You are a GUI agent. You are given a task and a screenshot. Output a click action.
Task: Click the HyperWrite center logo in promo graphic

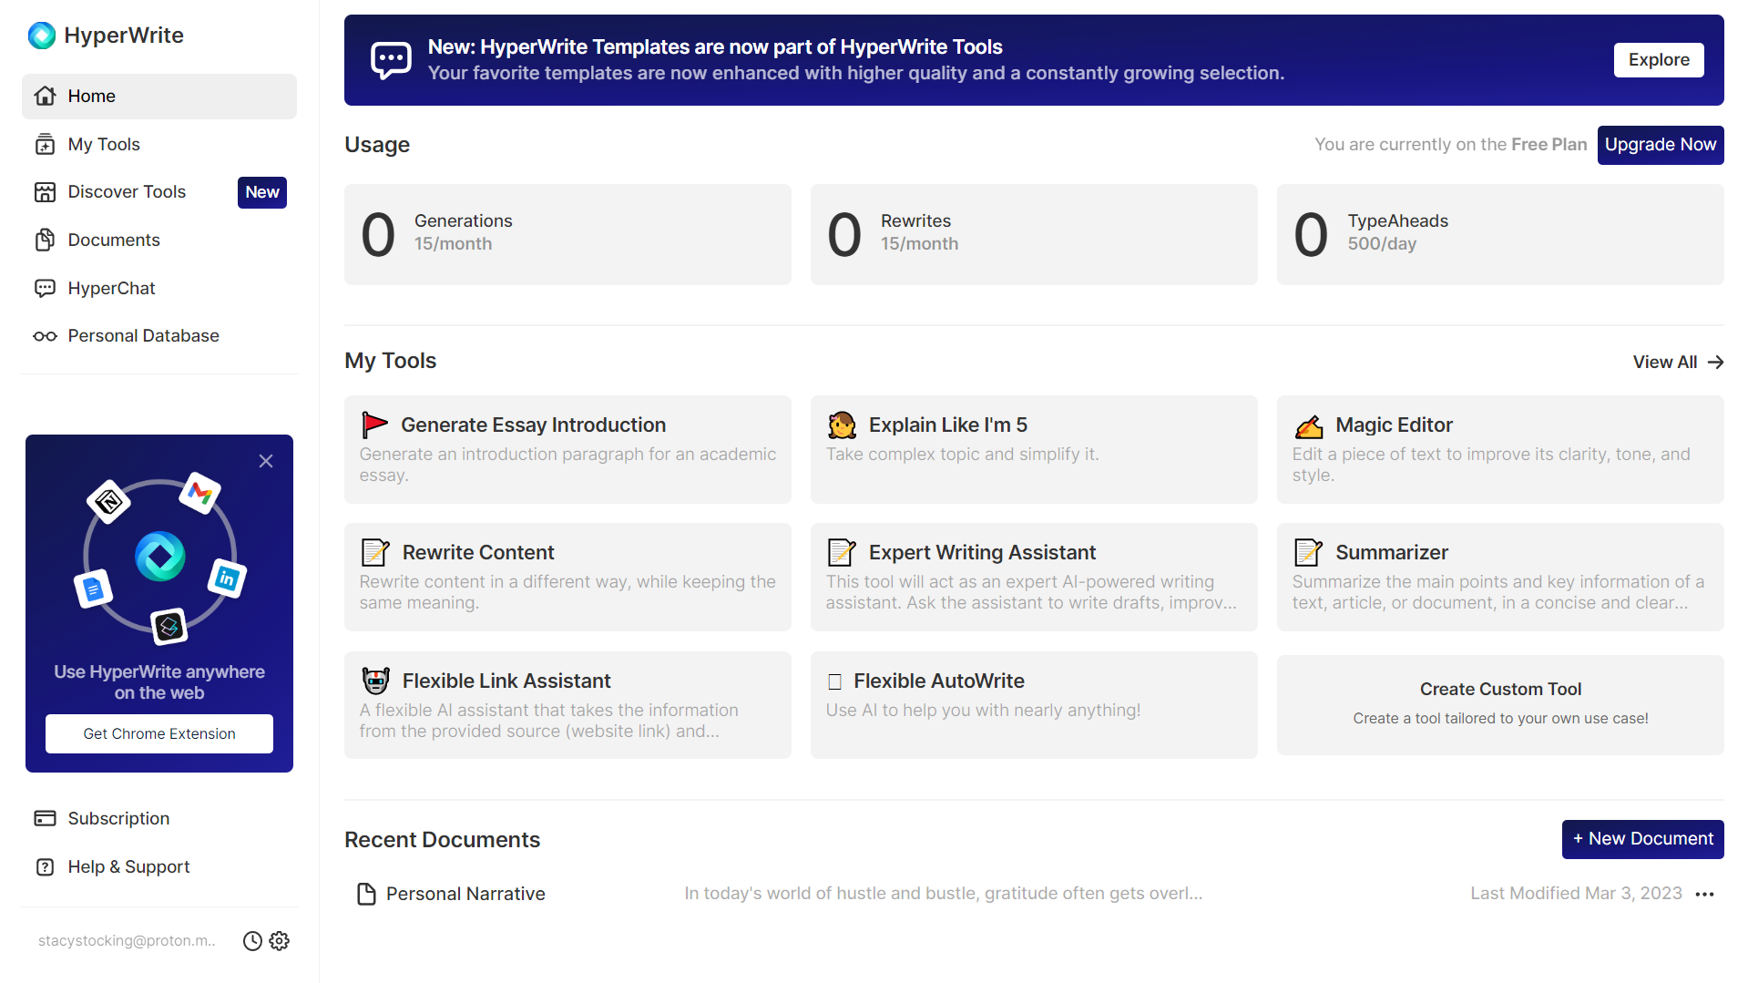click(160, 557)
